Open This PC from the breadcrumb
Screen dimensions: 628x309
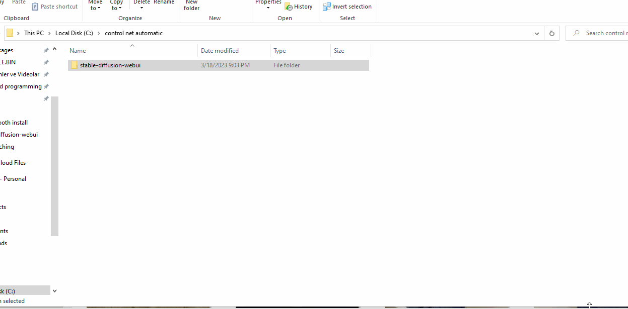tap(33, 33)
